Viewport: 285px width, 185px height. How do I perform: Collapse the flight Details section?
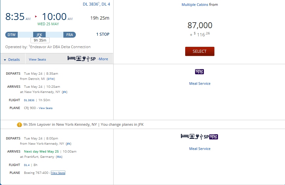pyautogui.click(x=12, y=60)
